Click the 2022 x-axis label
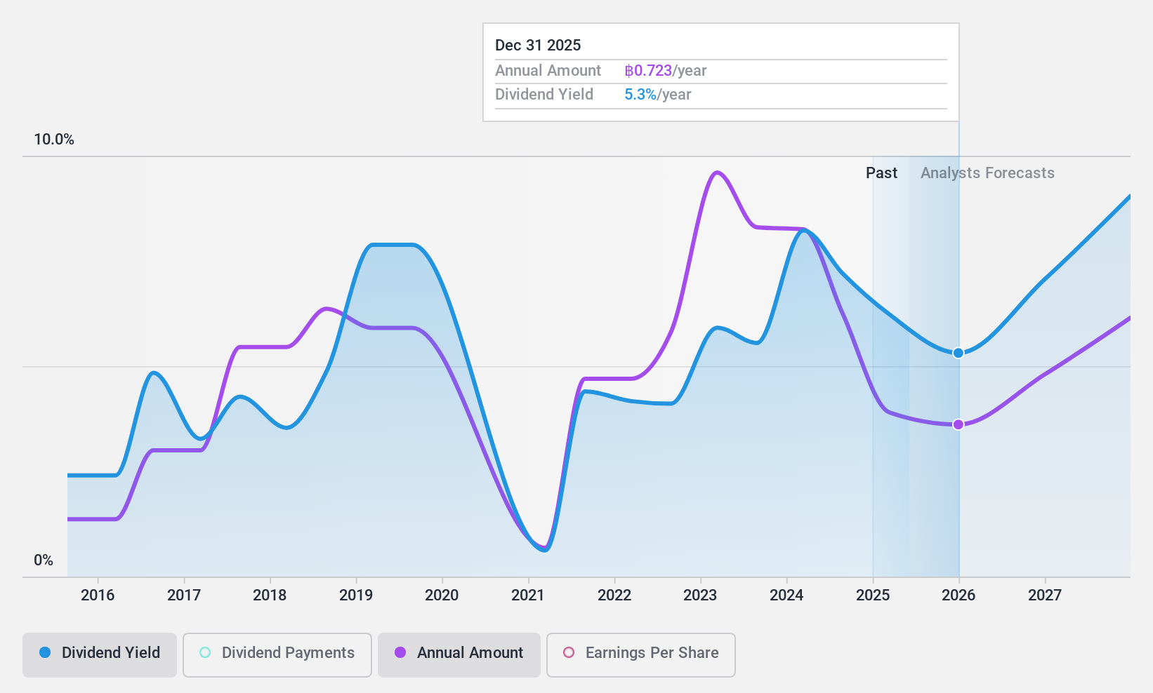The width and height of the screenshot is (1153, 693). point(614,596)
